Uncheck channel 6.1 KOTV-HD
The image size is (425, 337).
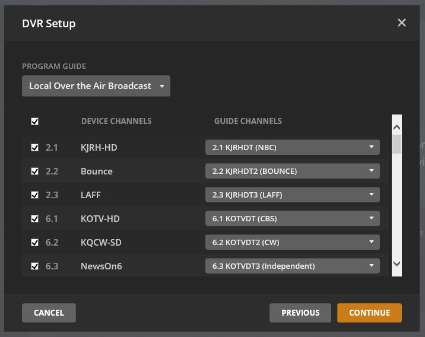[35, 218]
